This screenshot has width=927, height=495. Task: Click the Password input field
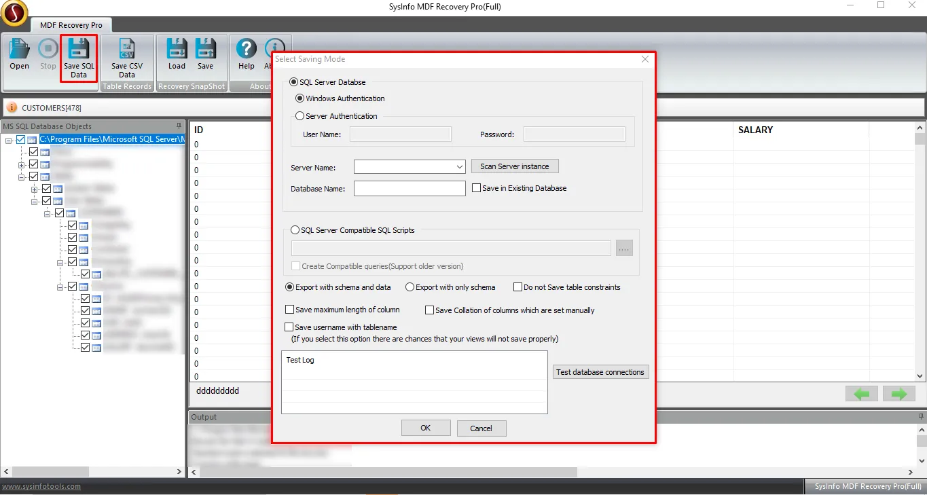575,134
